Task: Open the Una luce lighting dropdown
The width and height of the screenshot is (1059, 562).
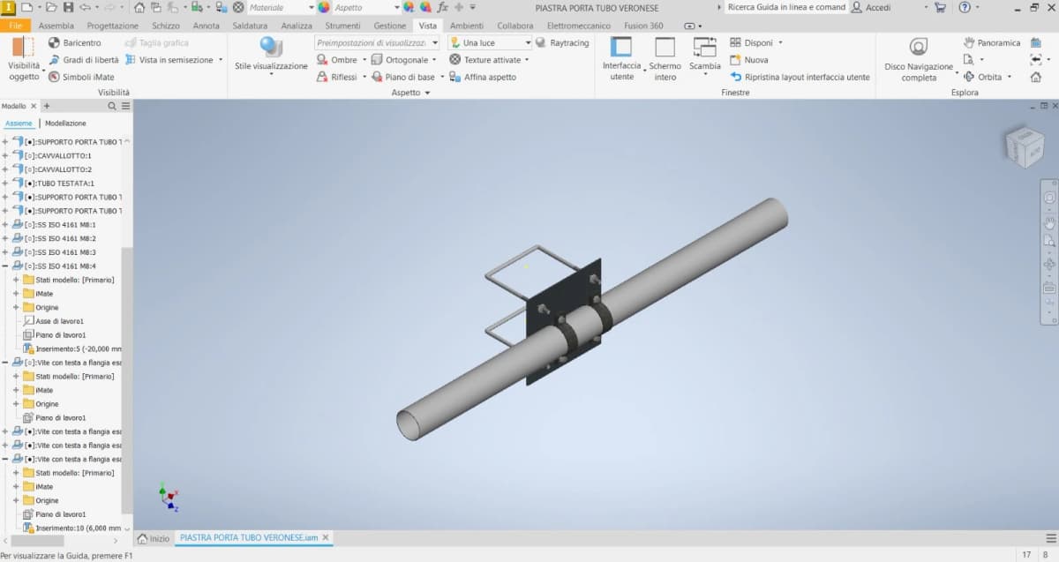Action: pyautogui.click(x=490, y=42)
